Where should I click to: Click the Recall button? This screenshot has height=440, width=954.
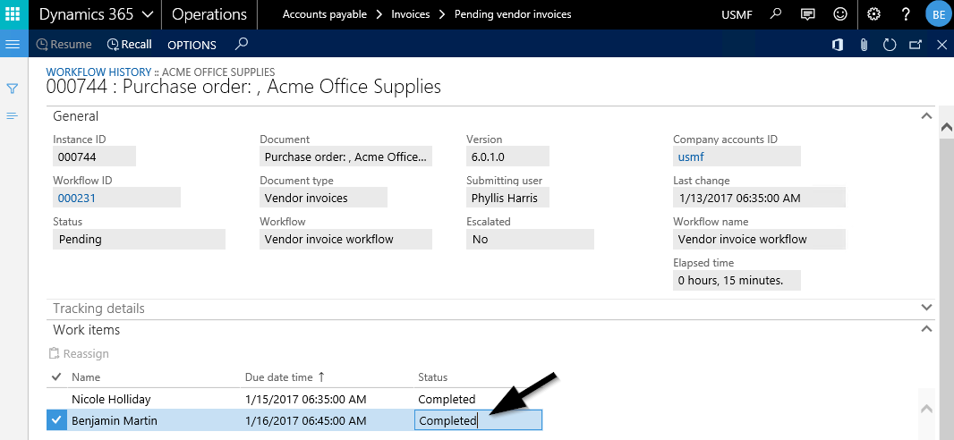click(129, 45)
